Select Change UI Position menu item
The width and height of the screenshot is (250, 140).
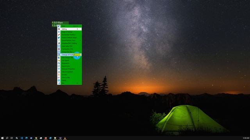tap(70, 55)
